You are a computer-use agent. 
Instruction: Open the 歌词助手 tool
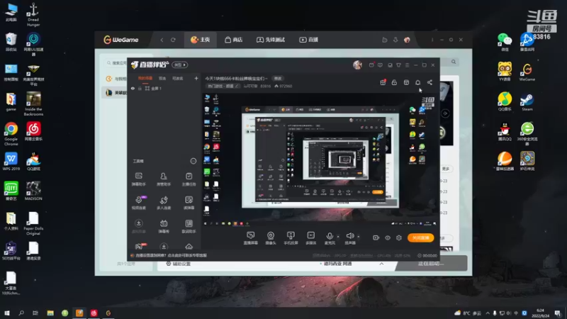189,227
